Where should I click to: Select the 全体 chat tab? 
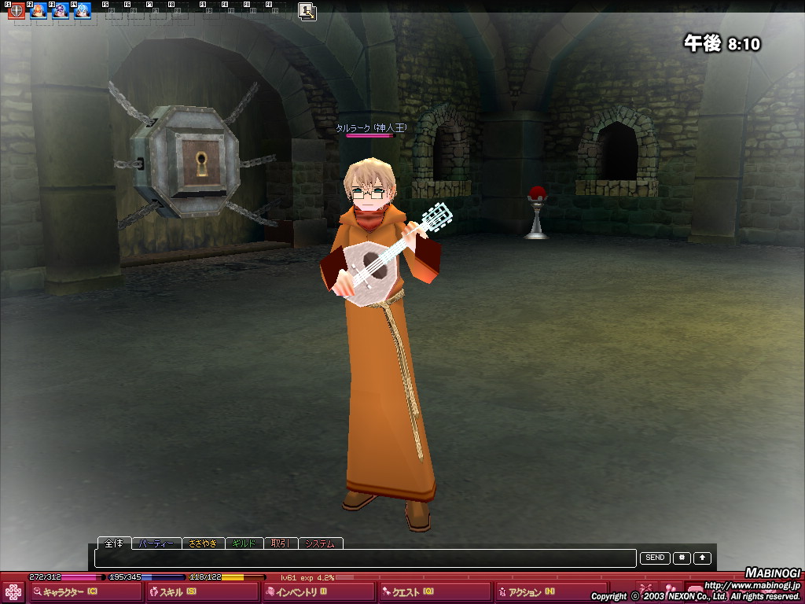coord(113,543)
